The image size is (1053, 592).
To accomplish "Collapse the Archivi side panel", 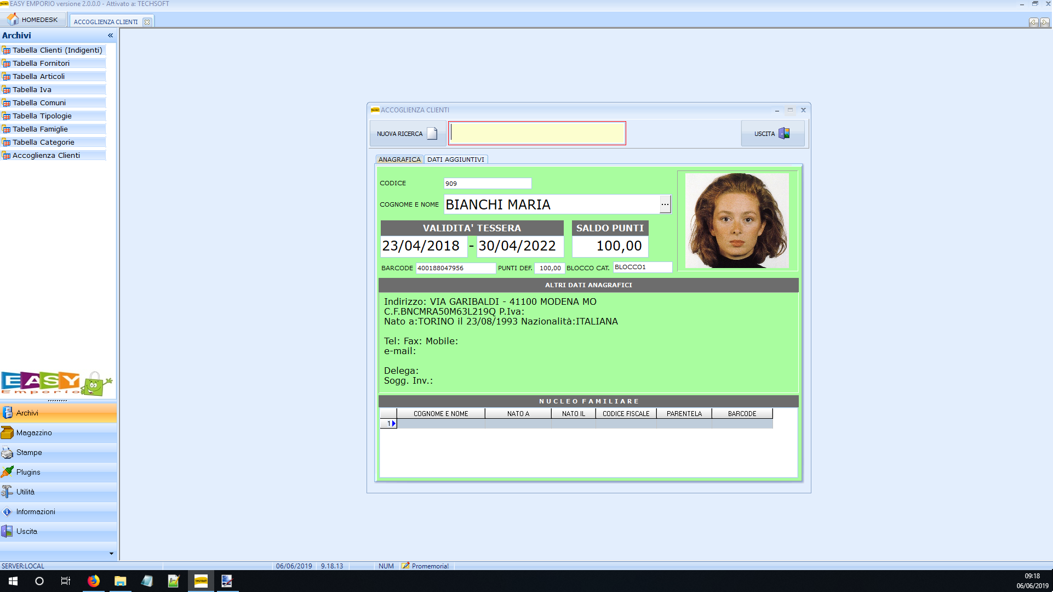I will (111, 35).
